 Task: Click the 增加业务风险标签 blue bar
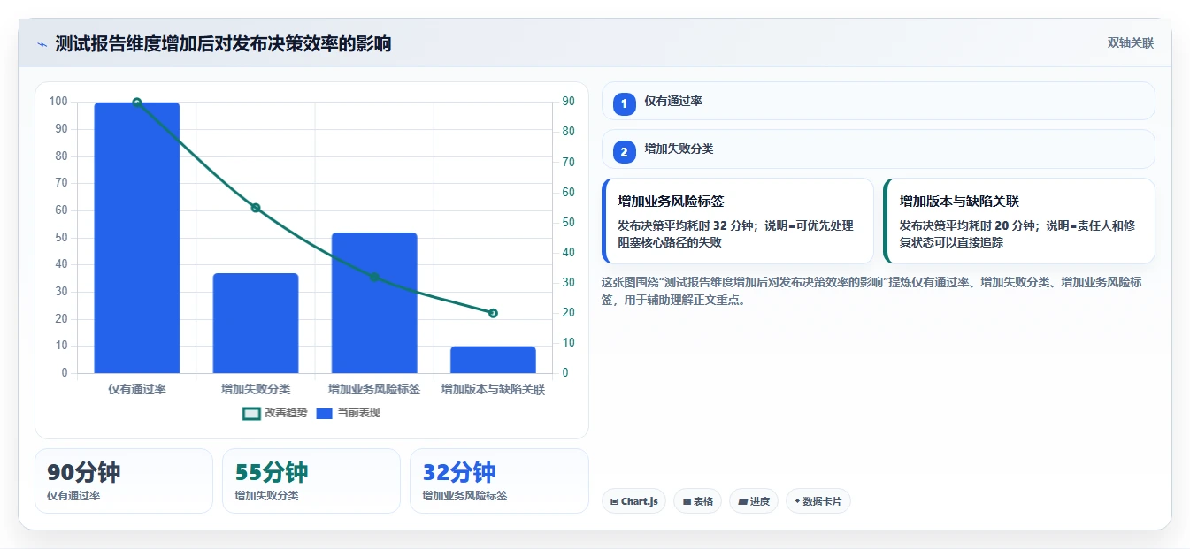point(374,302)
